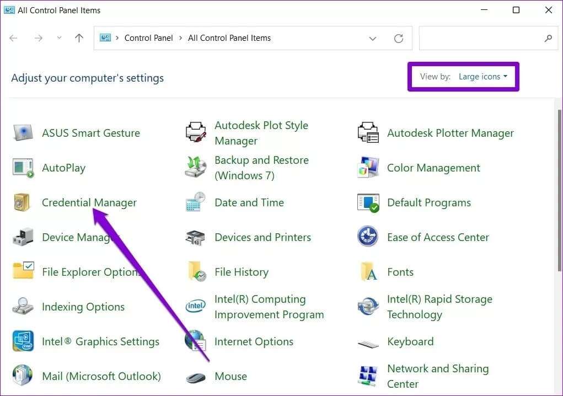The height and width of the screenshot is (396, 563).
Task: Open the Mouse icon
Action: 196,378
